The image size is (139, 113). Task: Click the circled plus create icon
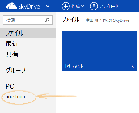[x=66, y=6]
